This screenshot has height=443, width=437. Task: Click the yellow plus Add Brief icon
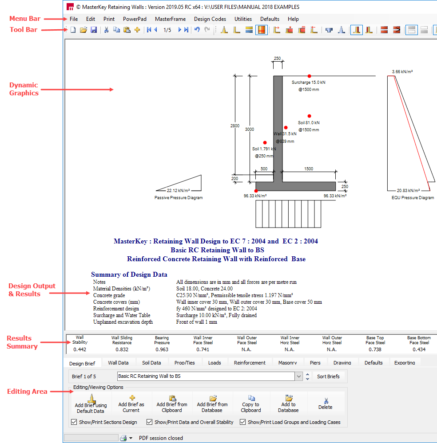coord(137,30)
